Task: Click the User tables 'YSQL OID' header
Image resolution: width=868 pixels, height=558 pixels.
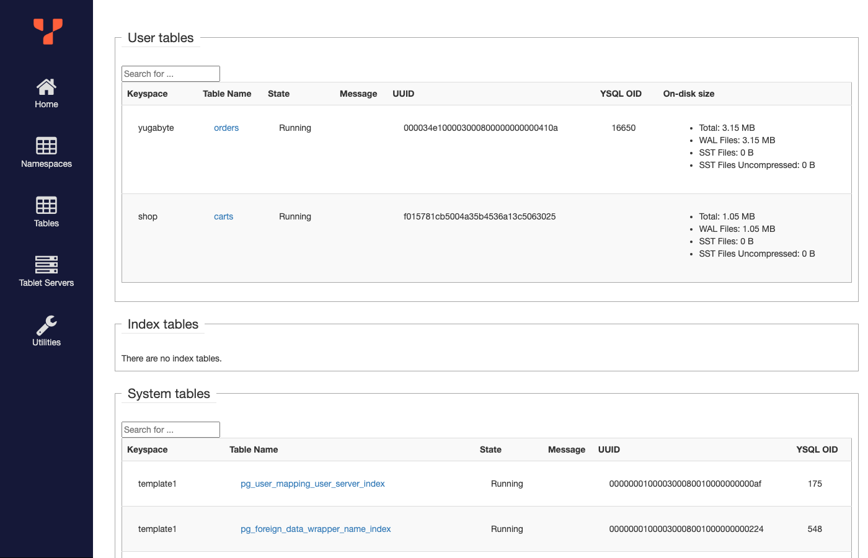Action: tap(621, 94)
